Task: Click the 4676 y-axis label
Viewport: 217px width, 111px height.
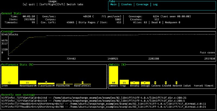Action: click(4, 41)
